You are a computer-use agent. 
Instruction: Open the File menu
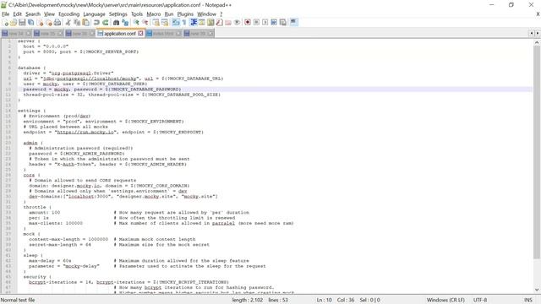coord(6,14)
